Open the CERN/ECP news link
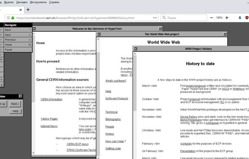The width and height of the screenshot is (249, 159). [x=77, y=144]
